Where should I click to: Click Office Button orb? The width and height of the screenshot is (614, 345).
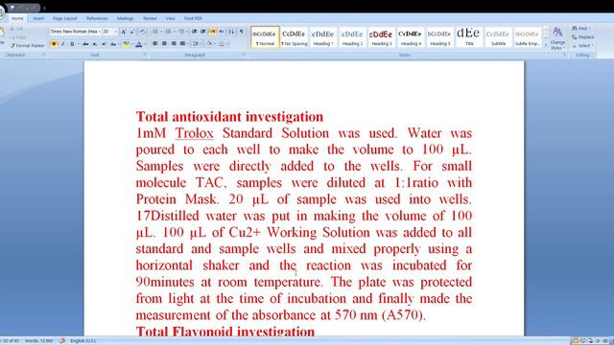tap(2, 12)
